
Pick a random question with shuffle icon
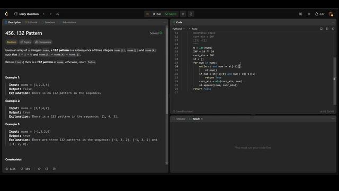coord(58,14)
